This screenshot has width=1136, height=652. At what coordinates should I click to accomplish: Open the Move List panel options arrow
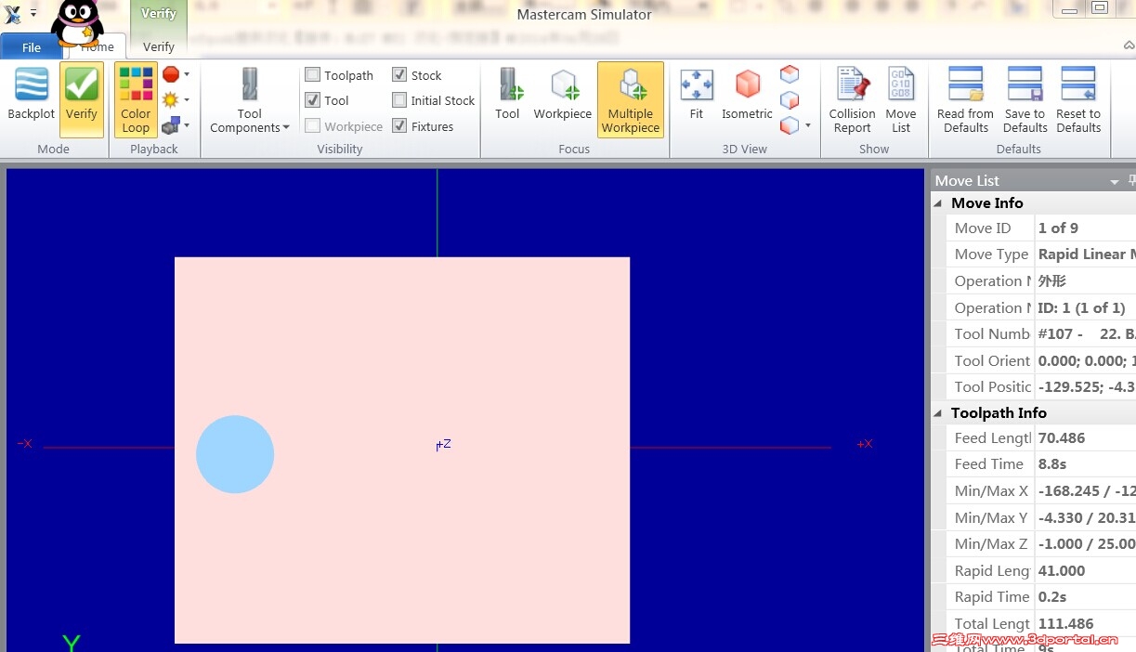1114,182
